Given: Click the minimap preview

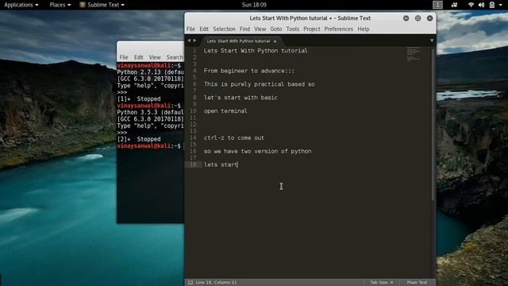Looking at the screenshot, I should pos(414,55).
